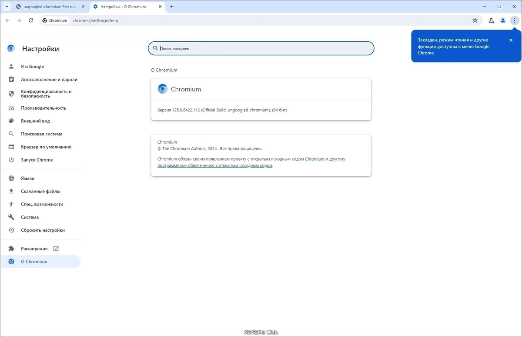Image resolution: width=522 pixels, height=337 pixels.
Task: Click the download icon for Скачанные файлы
Action: [x=11, y=191]
